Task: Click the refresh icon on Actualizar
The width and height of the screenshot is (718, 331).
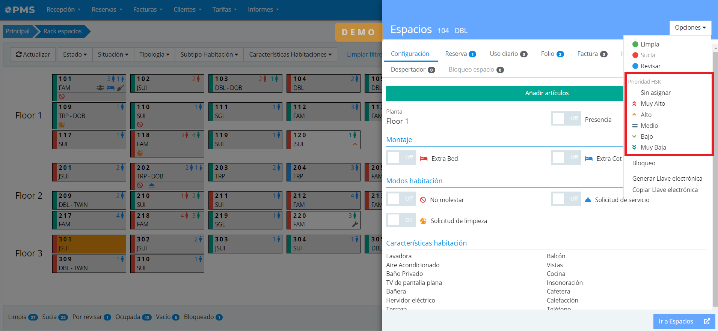Action: (18, 55)
